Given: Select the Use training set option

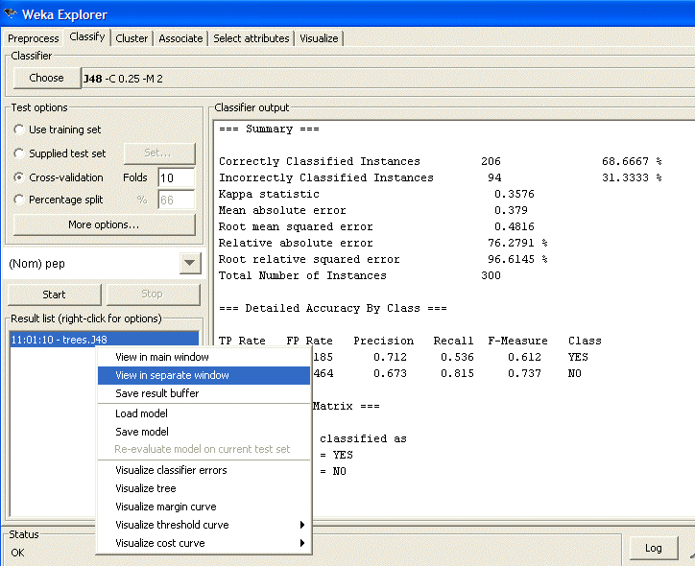Looking at the screenshot, I should coord(19,130).
